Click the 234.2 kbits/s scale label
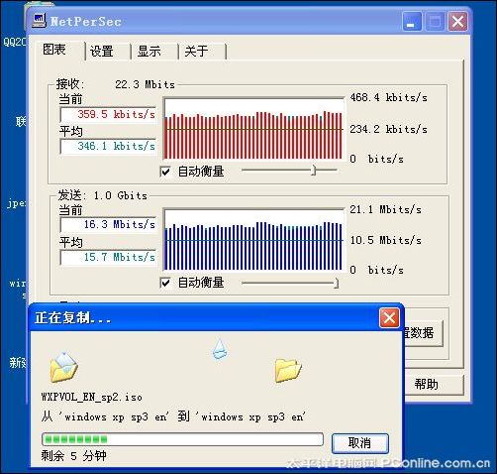Viewport: 497px width, 474px height. (388, 129)
